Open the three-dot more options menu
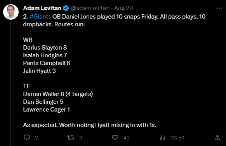226x146 pixels. tap(219, 8)
